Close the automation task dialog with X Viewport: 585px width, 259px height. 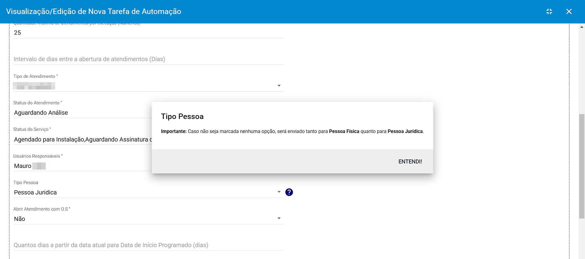click(x=569, y=12)
